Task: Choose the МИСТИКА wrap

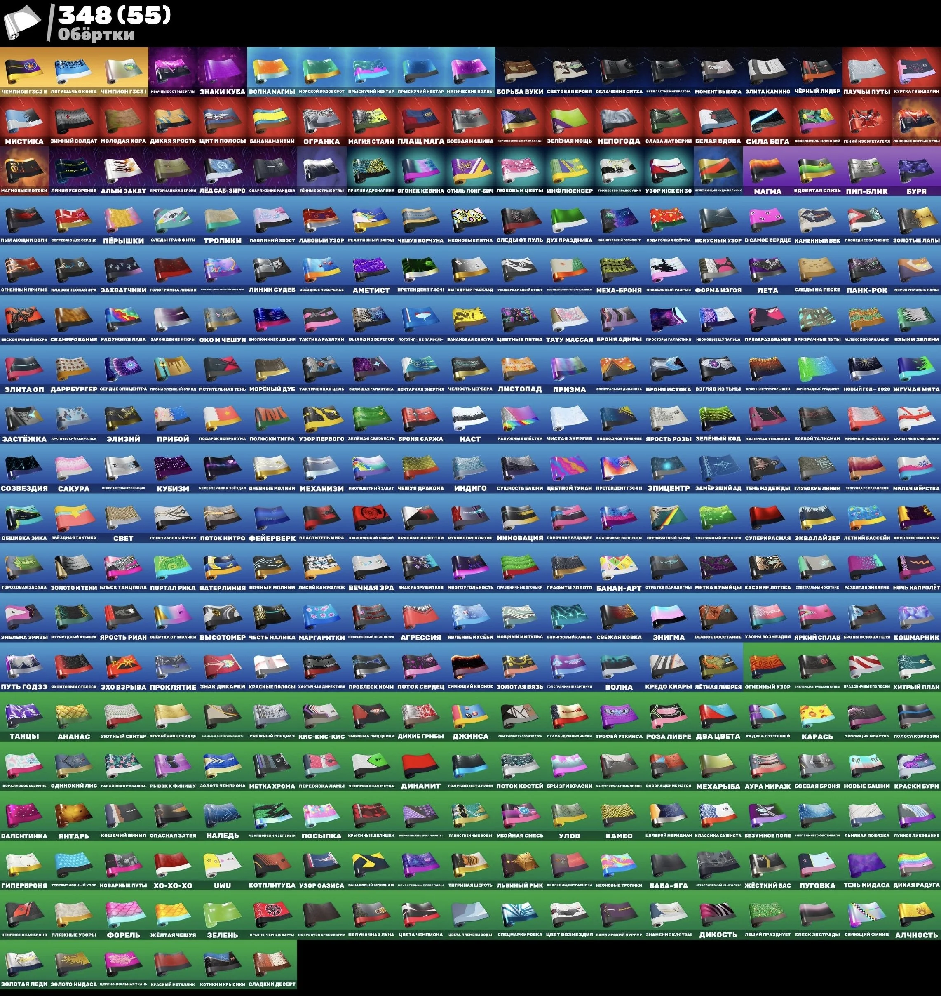Action: click(24, 120)
